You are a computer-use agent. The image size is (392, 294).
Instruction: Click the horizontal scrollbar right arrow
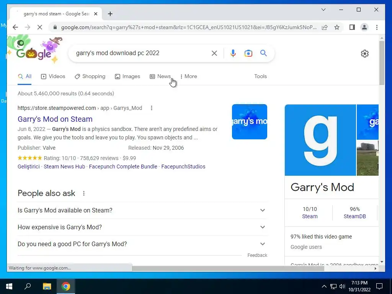[376, 268]
